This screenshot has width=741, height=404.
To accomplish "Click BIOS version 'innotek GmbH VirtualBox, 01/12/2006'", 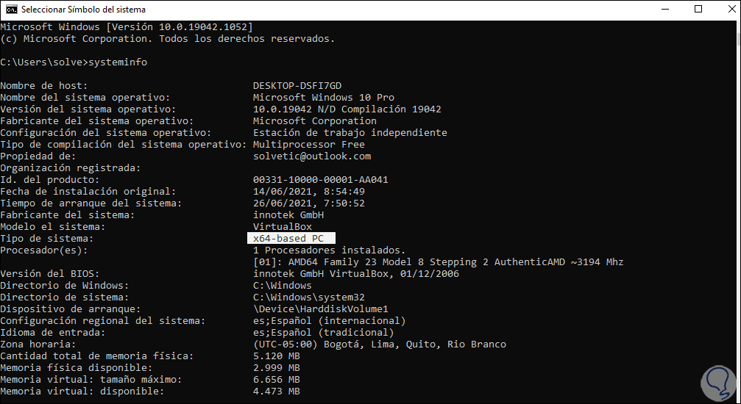I will click(x=356, y=274).
